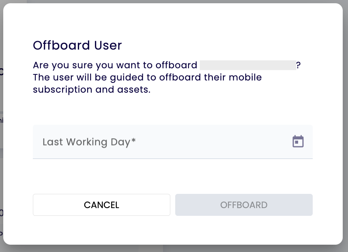Click the blank space between CANCEL and OFFBOARD
The height and width of the screenshot is (252, 348).
172,205
